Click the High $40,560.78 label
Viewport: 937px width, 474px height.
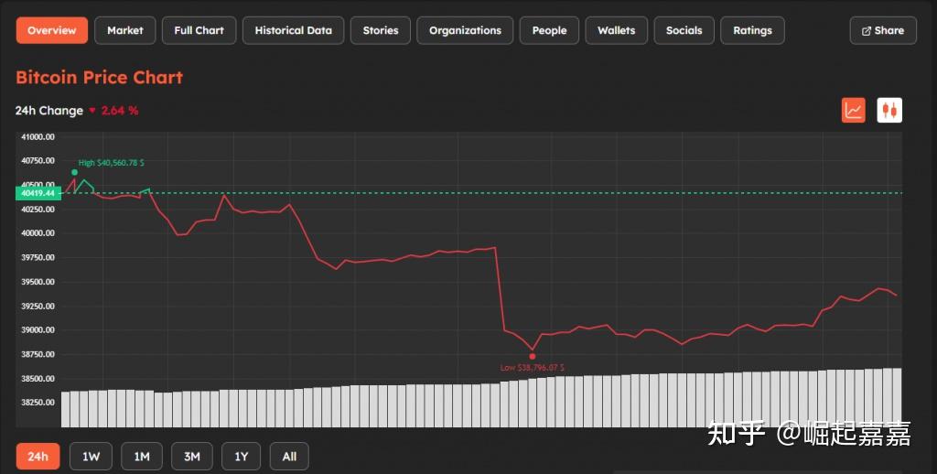click(x=111, y=163)
